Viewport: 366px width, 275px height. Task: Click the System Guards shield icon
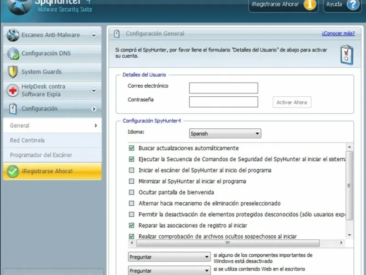(x=13, y=72)
